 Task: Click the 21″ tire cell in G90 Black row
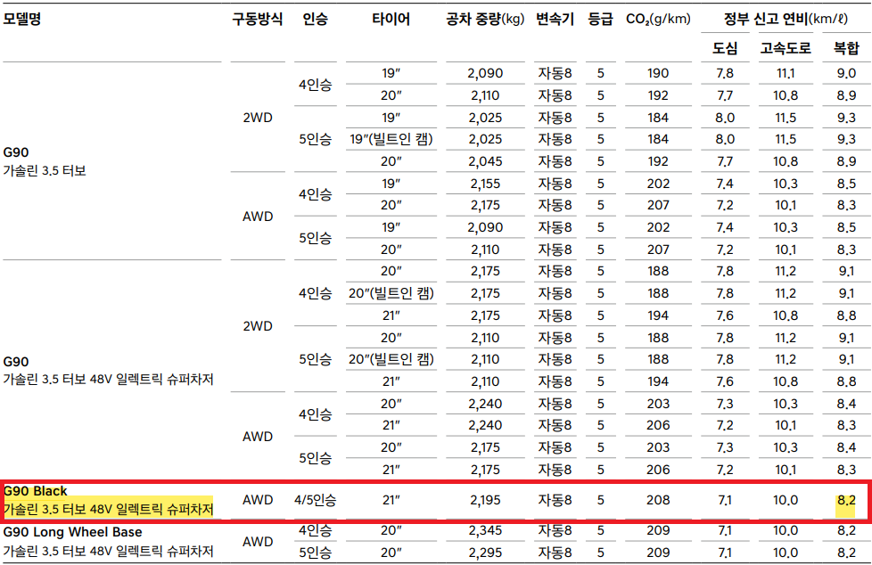pyautogui.click(x=391, y=500)
